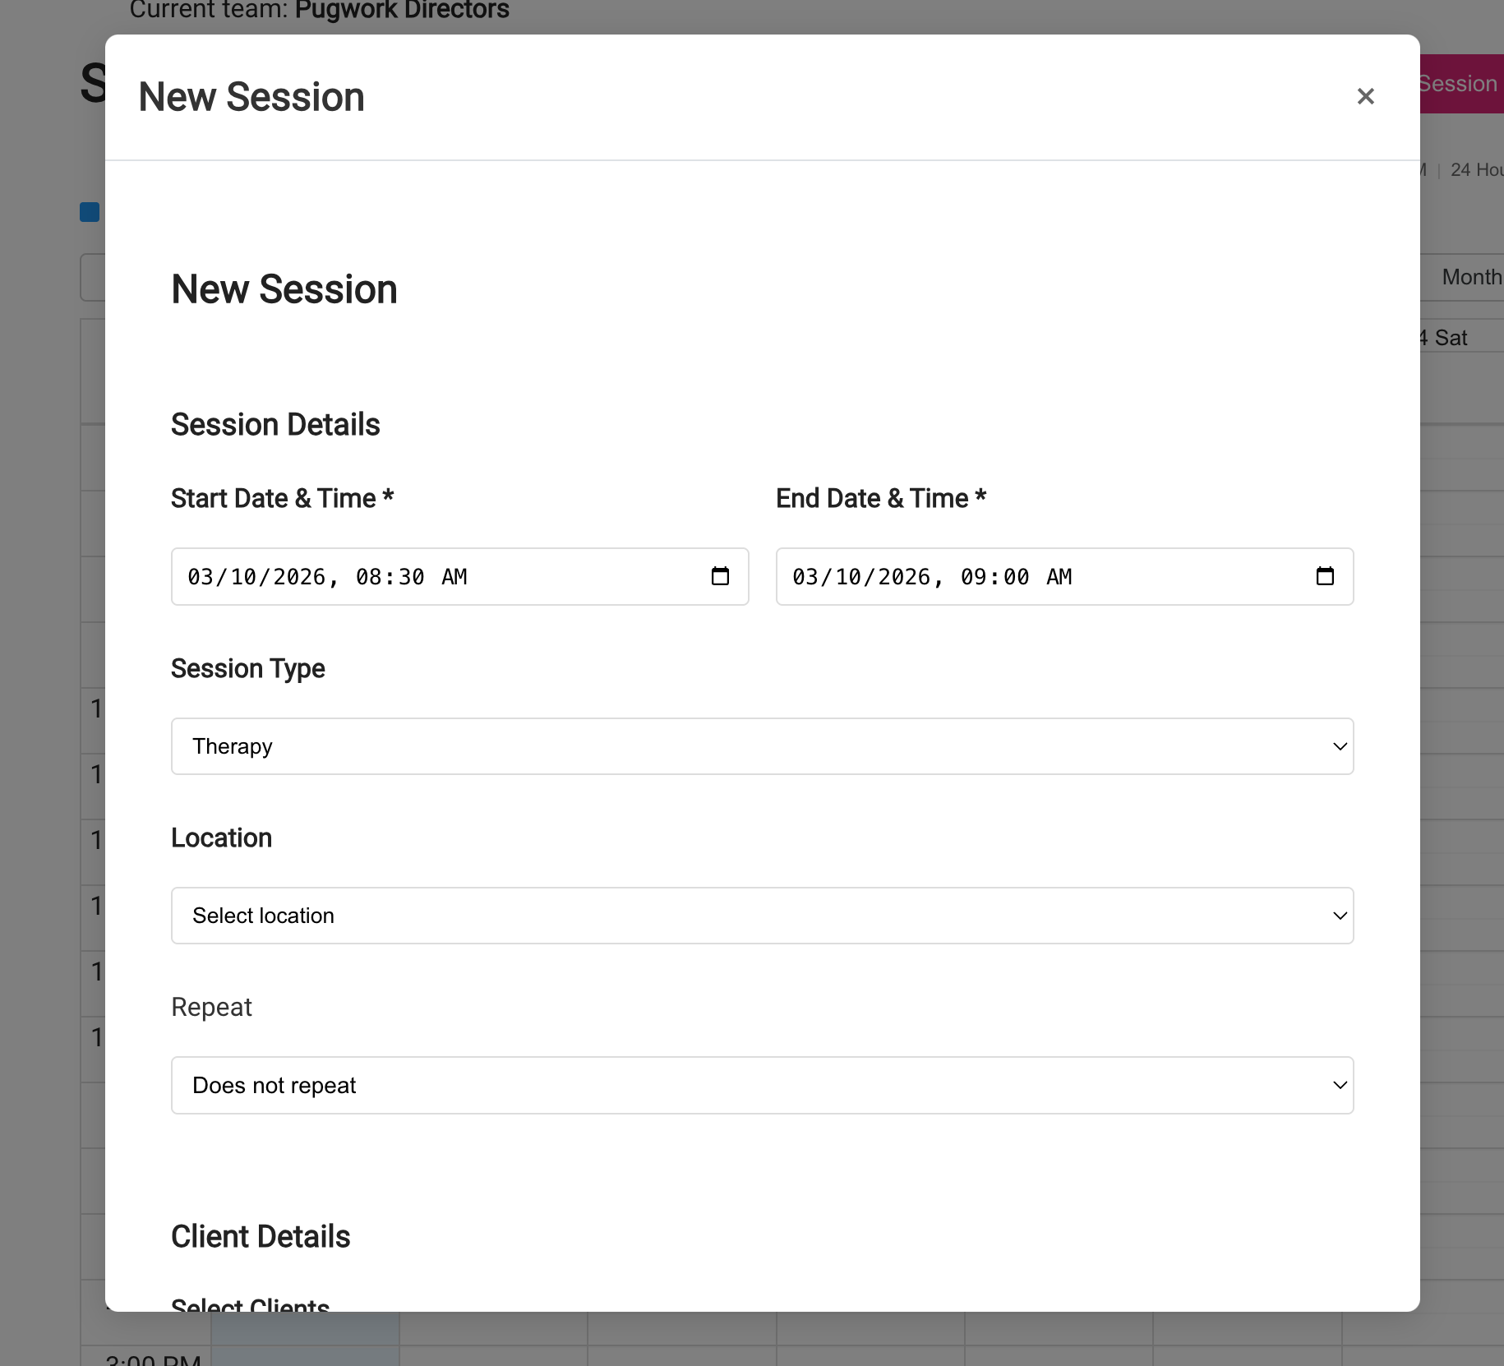Expand the chevron on the Therapy selector
This screenshot has width=1504, height=1366.
[x=1340, y=745]
